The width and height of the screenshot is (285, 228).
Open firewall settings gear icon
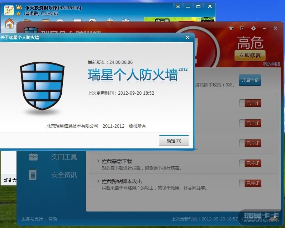253,28
